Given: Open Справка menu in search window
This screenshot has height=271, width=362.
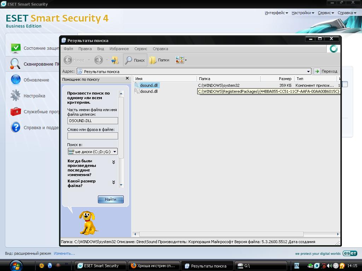Looking at the screenshot, I should pyautogui.click(x=160, y=49).
